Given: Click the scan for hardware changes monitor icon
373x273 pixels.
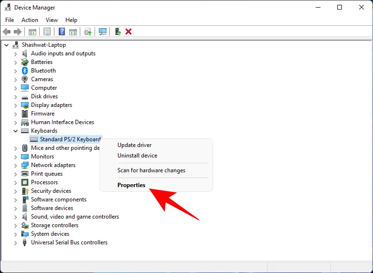Looking at the screenshot, I should click(x=102, y=31).
